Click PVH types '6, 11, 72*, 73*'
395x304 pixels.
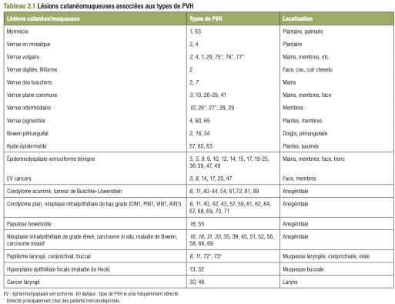(206, 256)
